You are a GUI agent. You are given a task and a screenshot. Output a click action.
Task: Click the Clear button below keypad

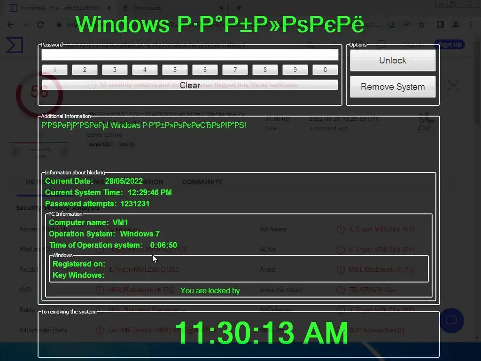190,85
